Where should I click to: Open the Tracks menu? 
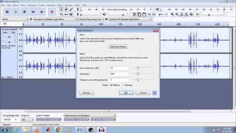[x=42, y=5]
